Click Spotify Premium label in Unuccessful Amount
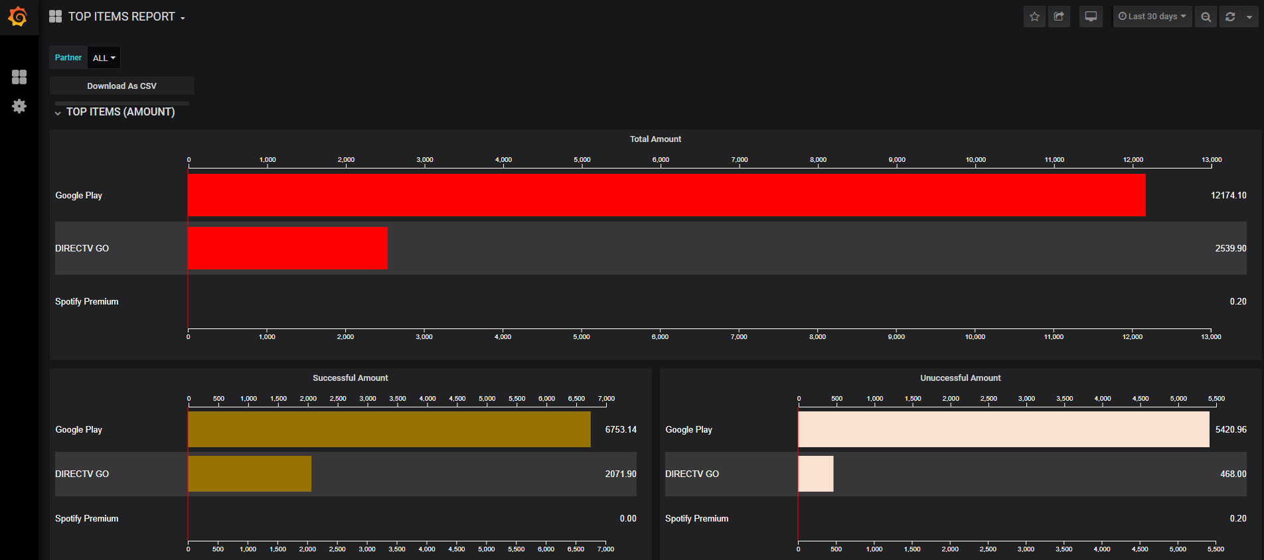 click(x=697, y=518)
